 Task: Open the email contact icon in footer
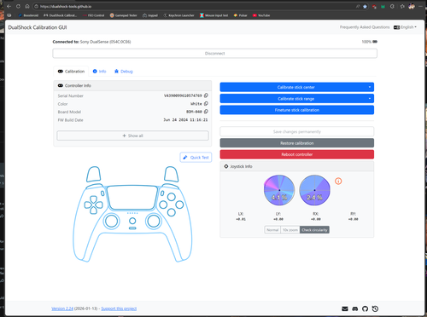coord(345,308)
